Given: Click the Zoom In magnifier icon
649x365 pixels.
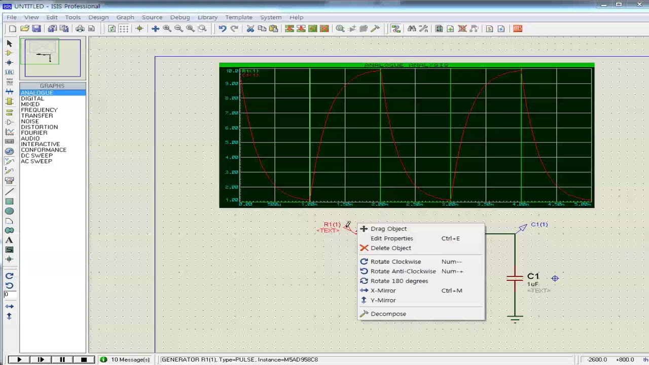Looking at the screenshot, I should (167, 29).
